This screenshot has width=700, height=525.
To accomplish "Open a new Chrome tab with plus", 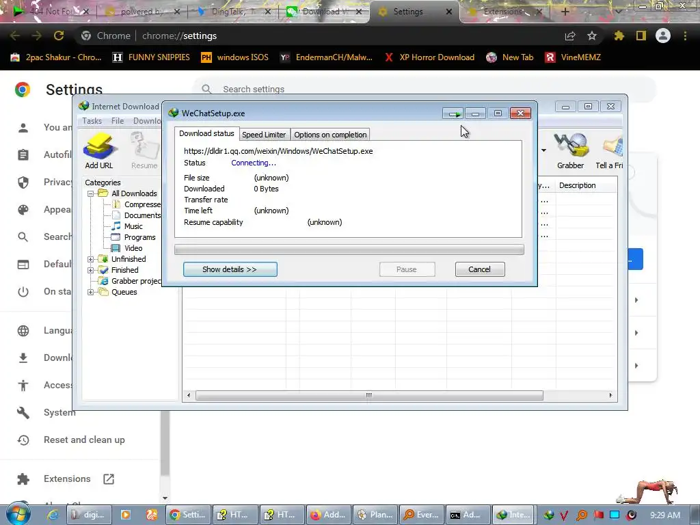I will click(x=565, y=12).
